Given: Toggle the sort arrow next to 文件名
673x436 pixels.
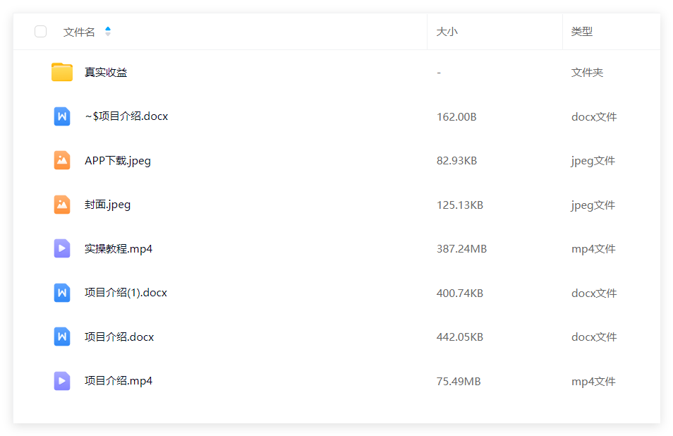Looking at the screenshot, I should pos(108,31).
